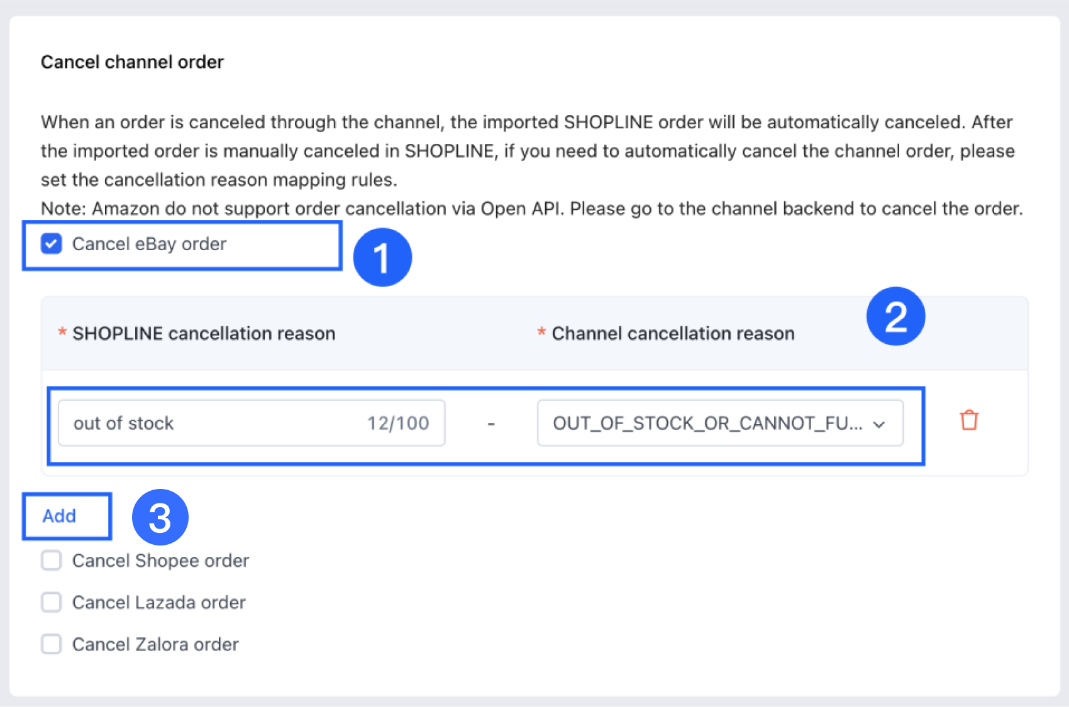Image resolution: width=1069 pixels, height=707 pixels.
Task: Click the Cancel Zalora order label
Action: (155, 645)
